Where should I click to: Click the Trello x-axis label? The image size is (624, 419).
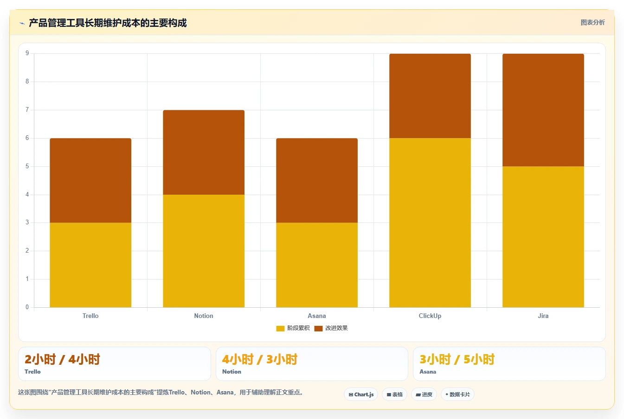click(90, 316)
